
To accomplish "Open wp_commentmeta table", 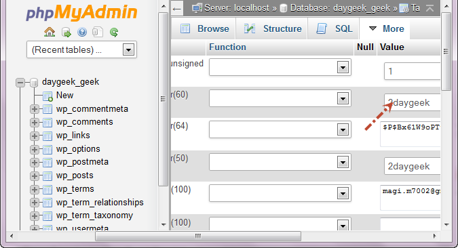I will point(92,109).
